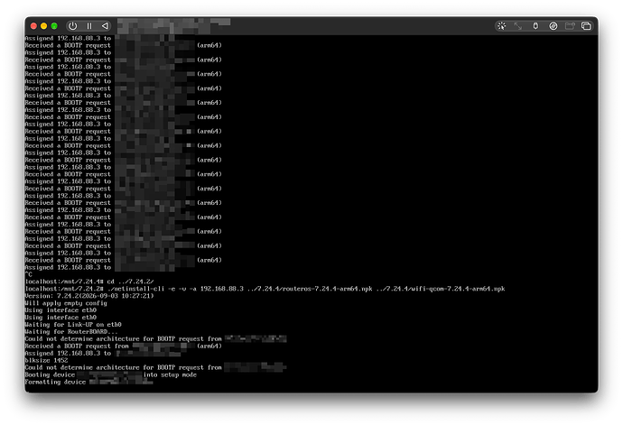
Task: Click the '^C' interrupt line
Action: 29,274
